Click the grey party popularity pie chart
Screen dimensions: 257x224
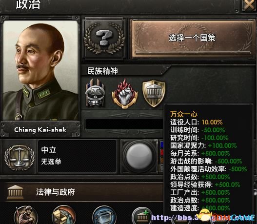[139, 156]
